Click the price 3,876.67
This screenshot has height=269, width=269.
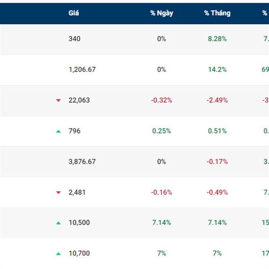(x=82, y=162)
